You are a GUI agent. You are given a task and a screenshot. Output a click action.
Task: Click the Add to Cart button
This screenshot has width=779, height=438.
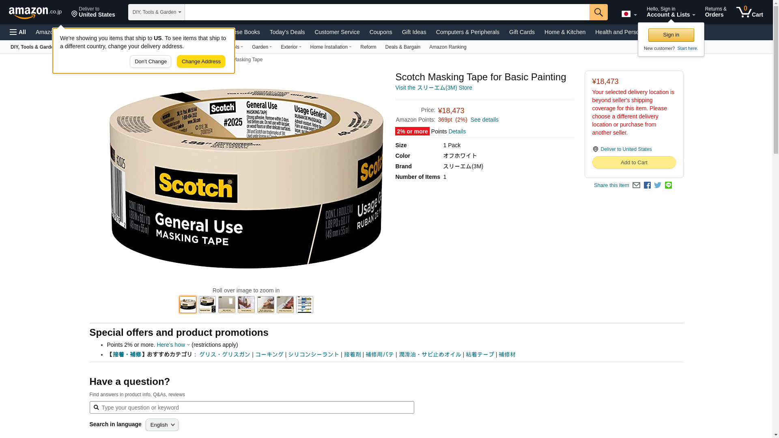634,163
